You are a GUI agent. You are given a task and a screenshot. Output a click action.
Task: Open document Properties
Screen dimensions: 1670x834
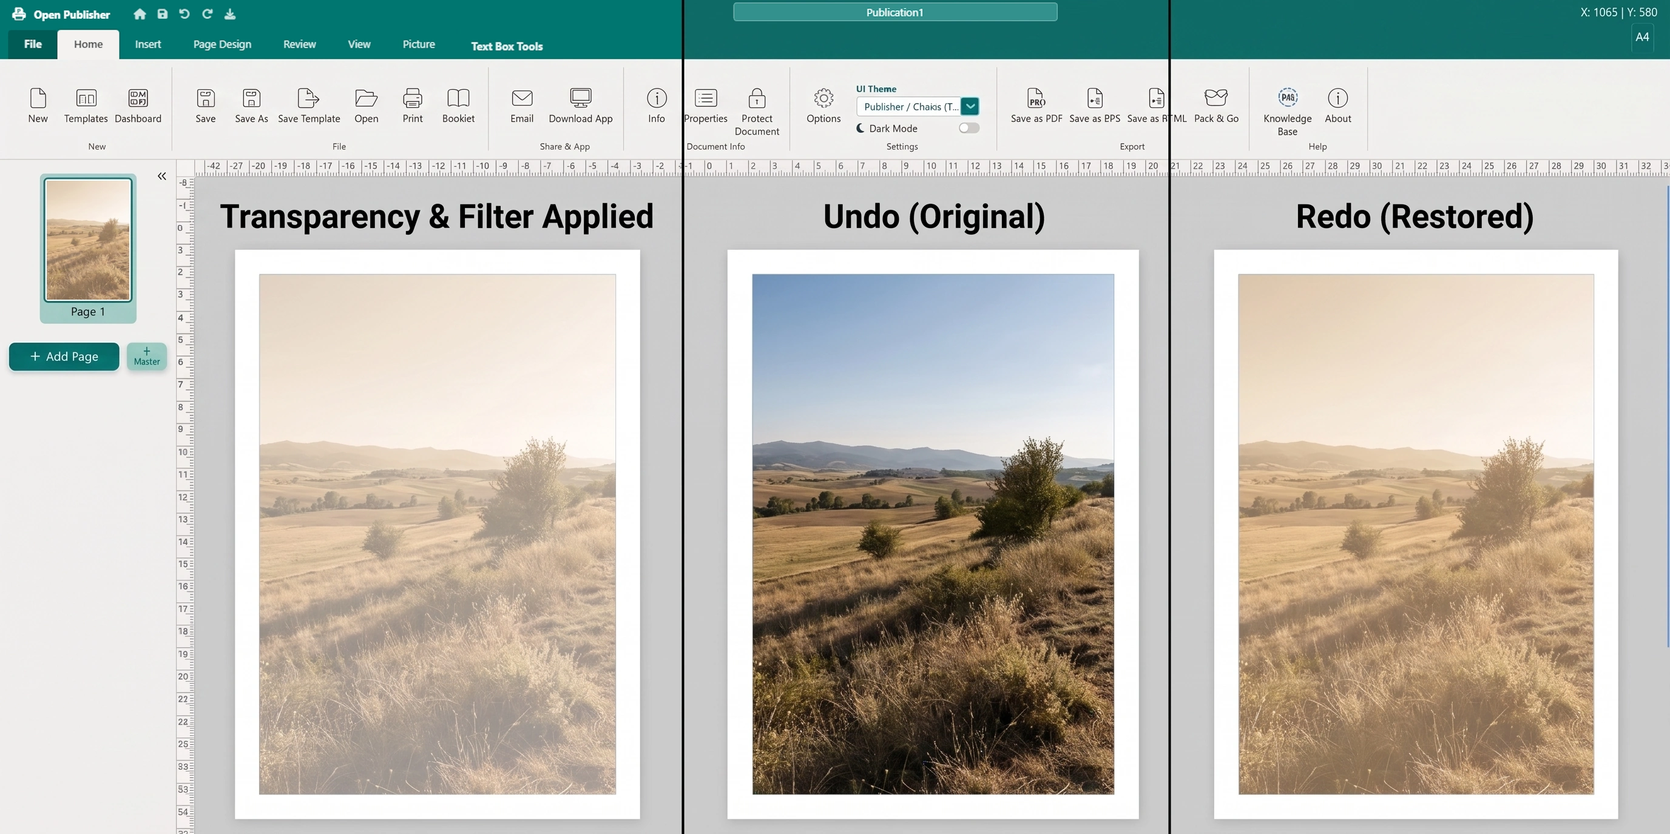click(x=706, y=105)
